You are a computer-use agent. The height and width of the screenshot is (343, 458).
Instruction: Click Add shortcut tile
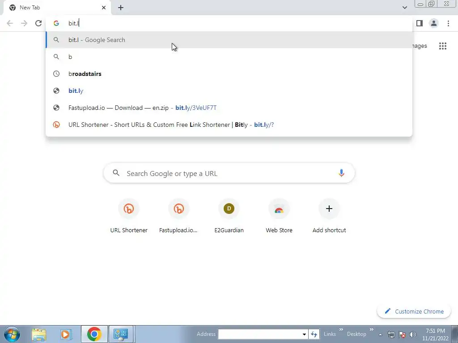329,216
